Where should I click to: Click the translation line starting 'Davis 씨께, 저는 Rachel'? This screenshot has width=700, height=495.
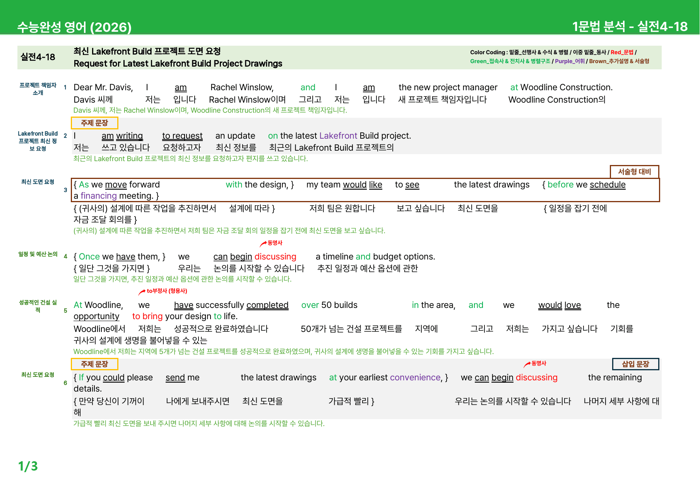coord(210,110)
